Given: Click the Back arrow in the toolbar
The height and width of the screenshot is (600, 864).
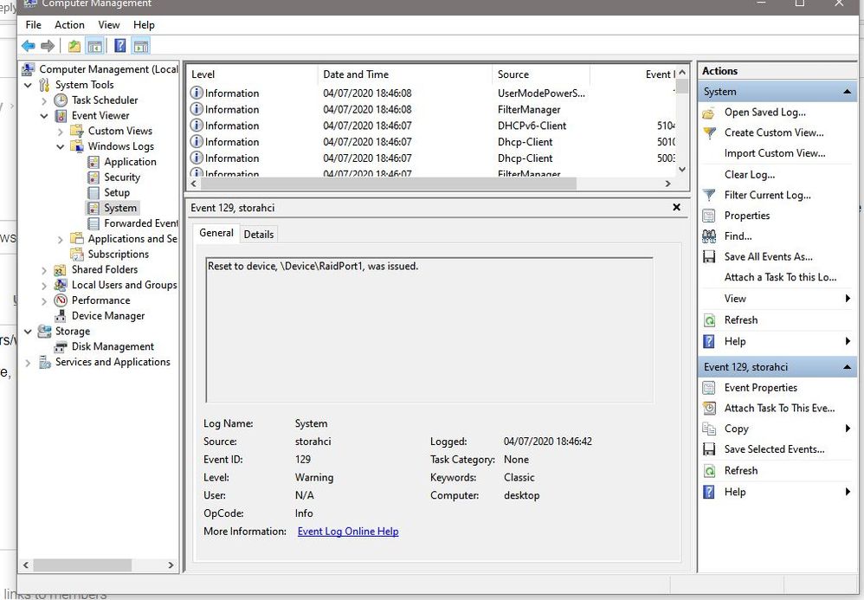Looking at the screenshot, I should click(28, 46).
